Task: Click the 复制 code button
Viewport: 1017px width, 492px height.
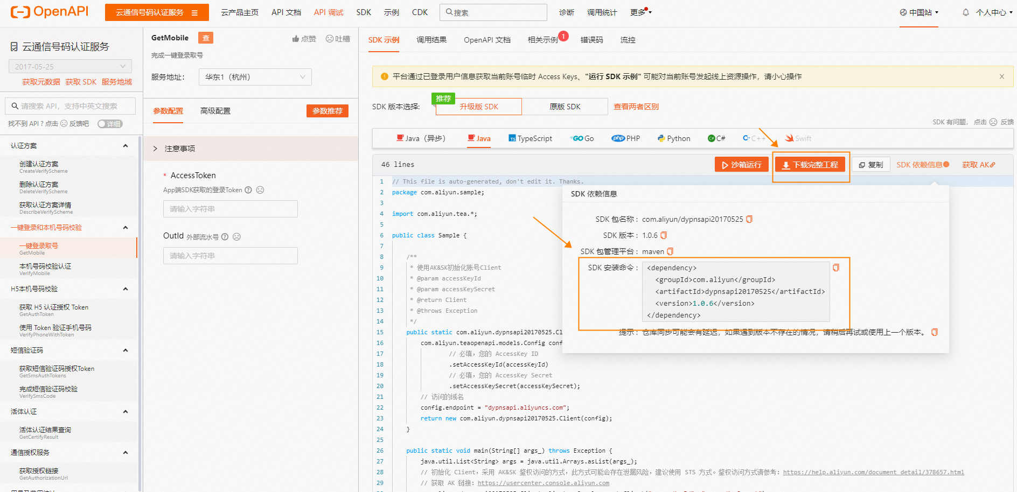Action: pyautogui.click(x=871, y=165)
